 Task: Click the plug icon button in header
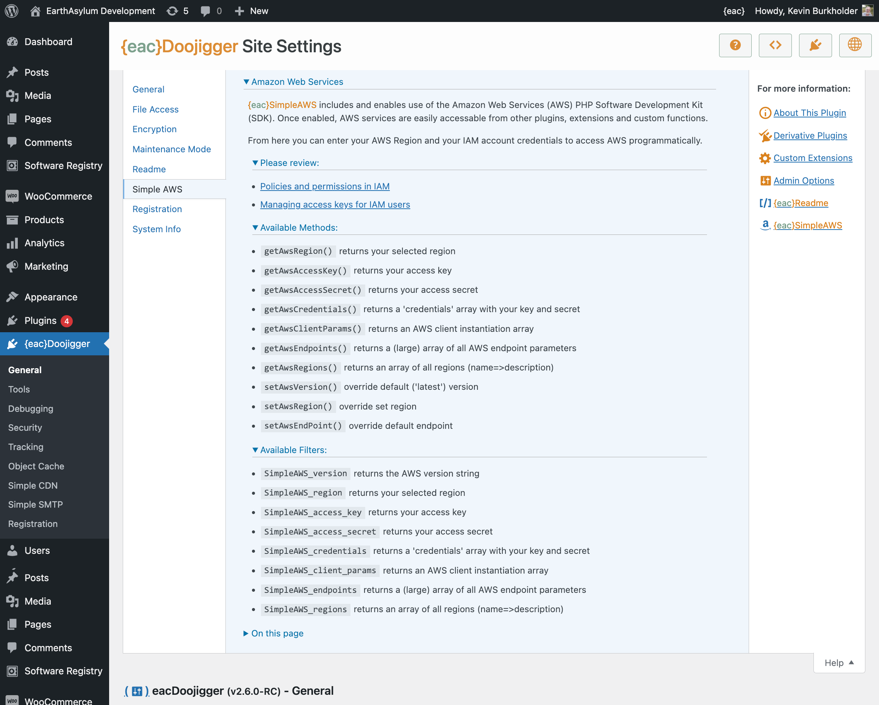pyautogui.click(x=815, y=45)
